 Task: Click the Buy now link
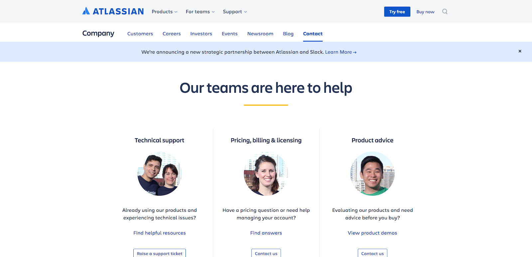tap(425, 12)
